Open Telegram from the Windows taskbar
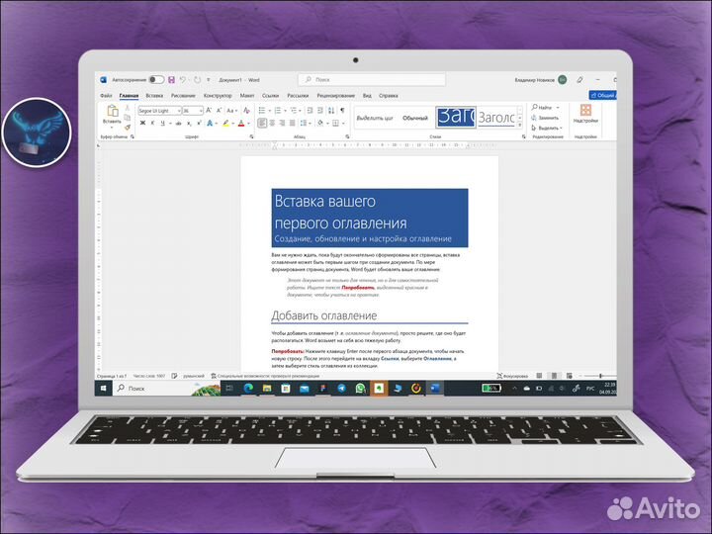 [x=341, y=389]
